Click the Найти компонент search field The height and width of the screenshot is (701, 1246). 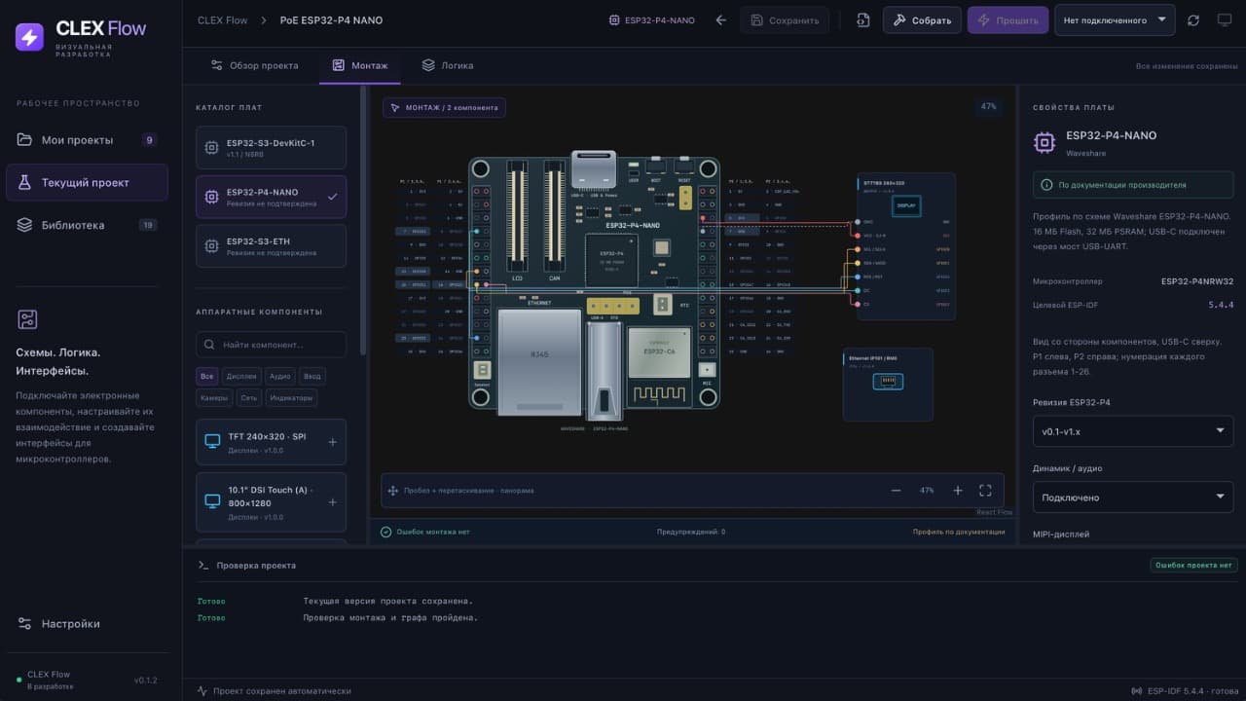pyautogui.click(x=271, y=345)
